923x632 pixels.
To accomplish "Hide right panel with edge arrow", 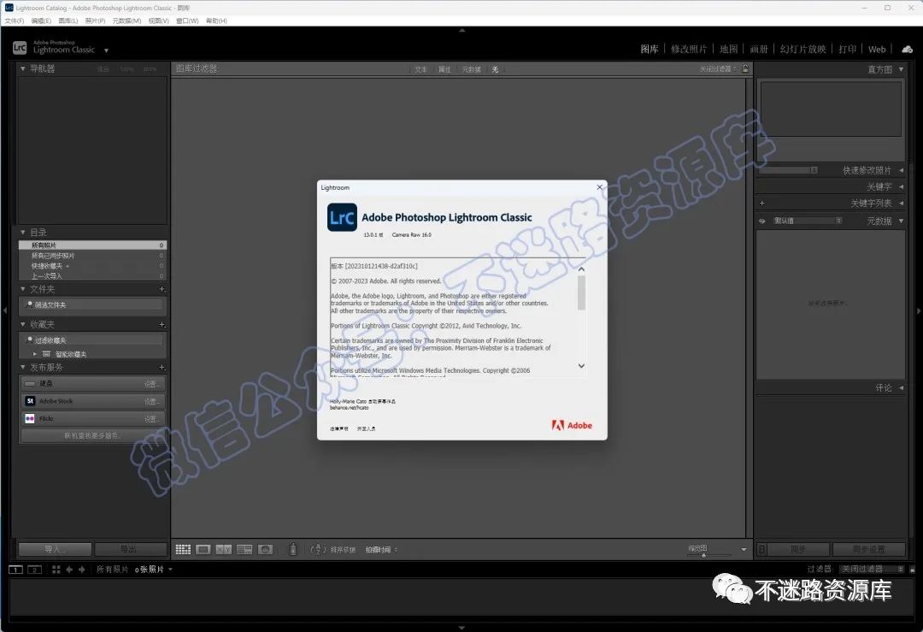I will (918, 310).
